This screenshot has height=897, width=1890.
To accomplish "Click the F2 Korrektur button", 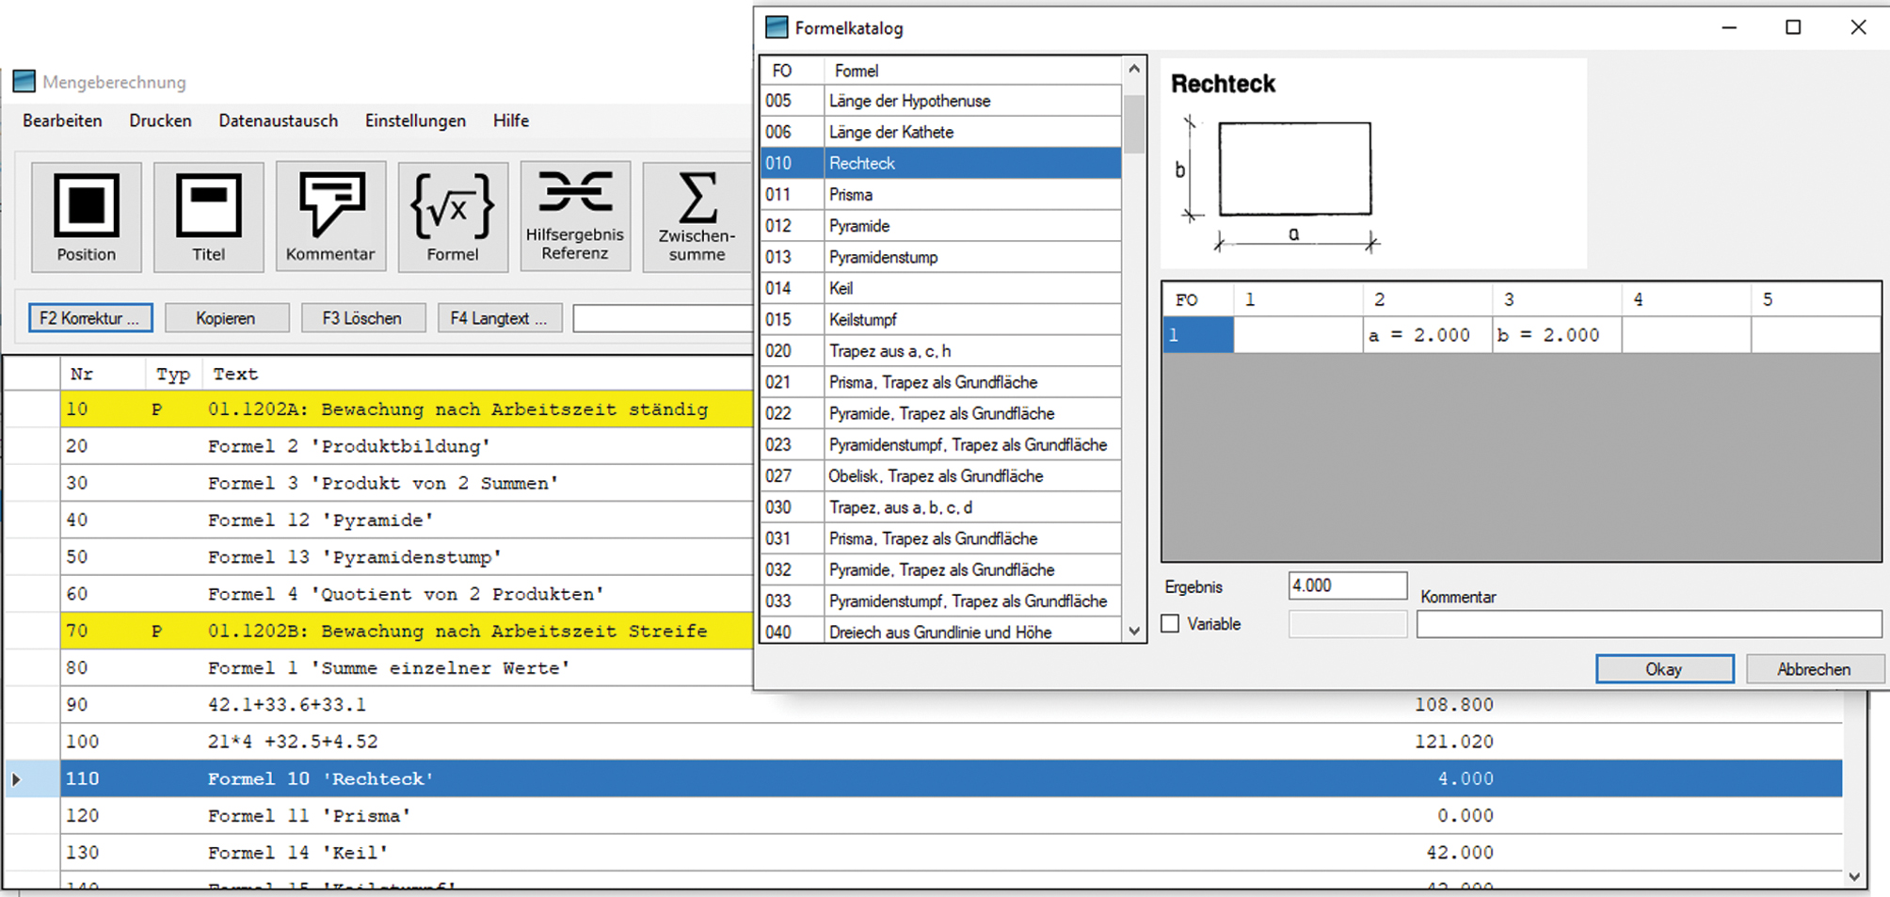I will pos(90,318).
